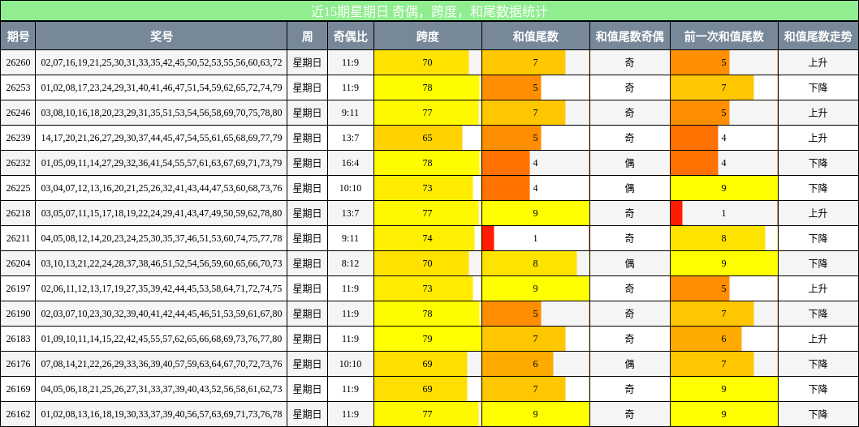Click the 和值尾数奇偶 column header
This screenshot has width=859, height=427.
(629, 36)
